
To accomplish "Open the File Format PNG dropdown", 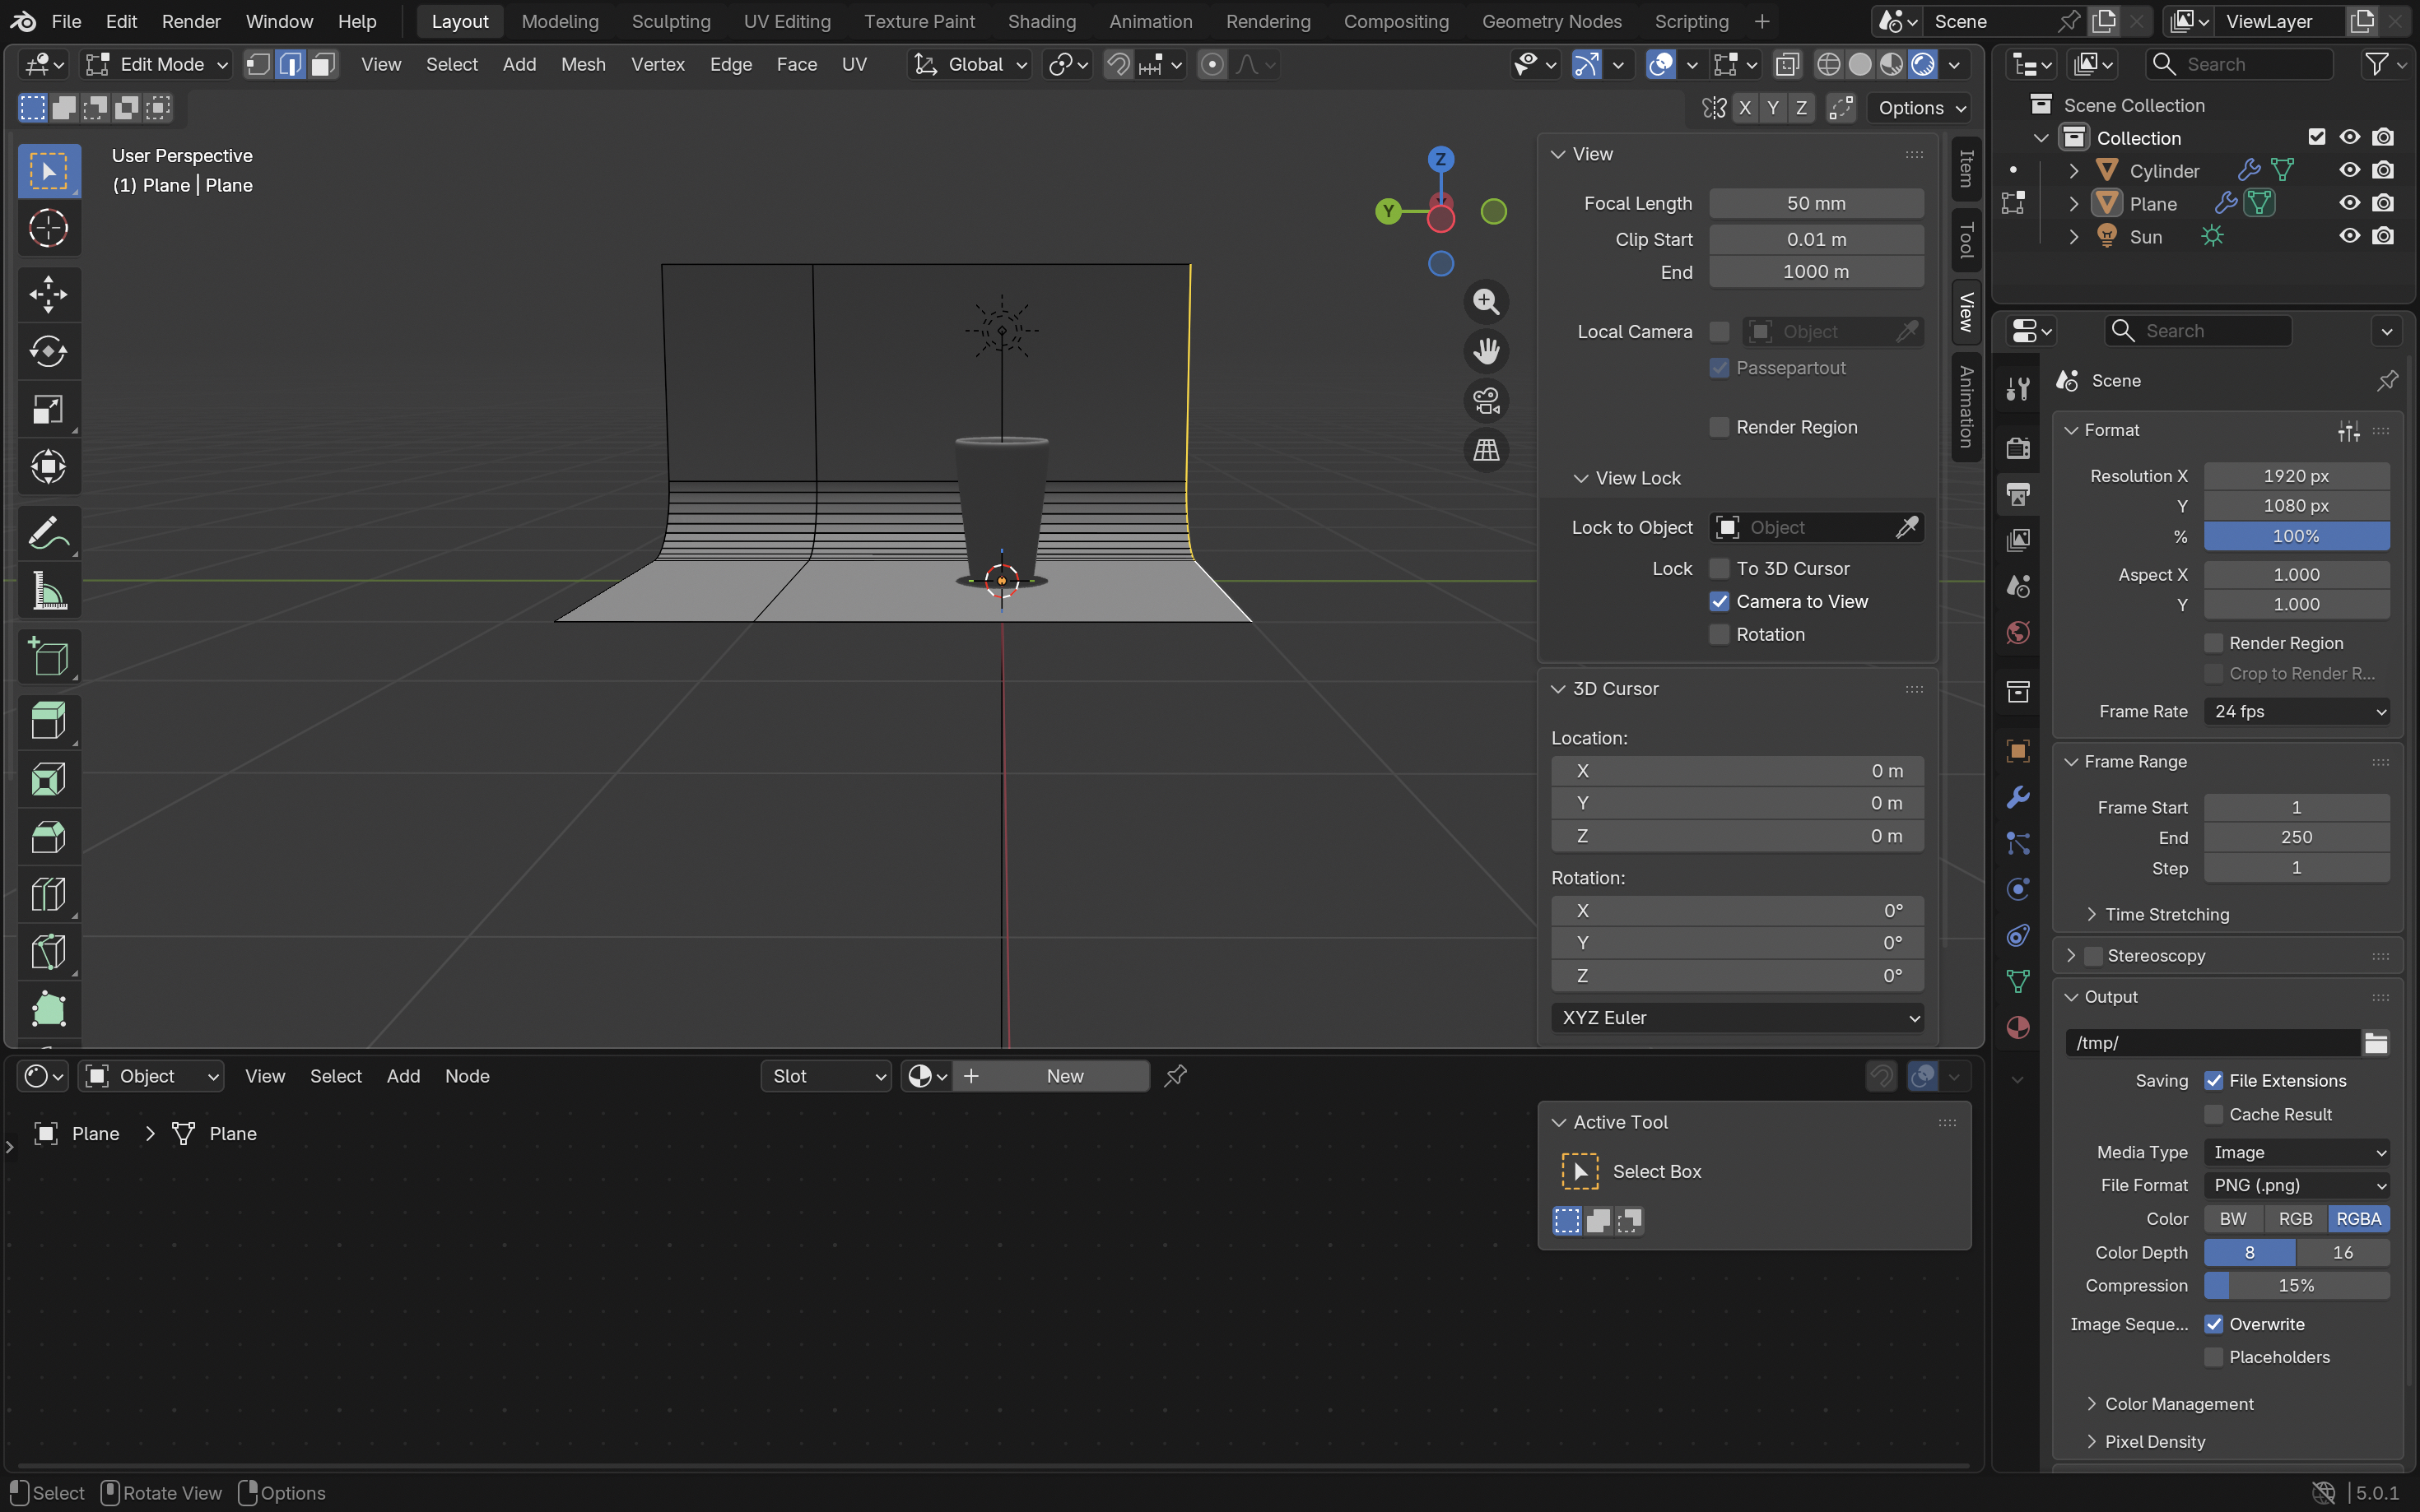I will 2296,1185.
